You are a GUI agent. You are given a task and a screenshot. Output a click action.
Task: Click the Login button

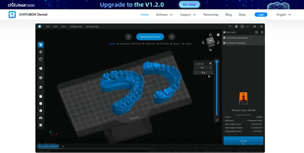point(261,15)
